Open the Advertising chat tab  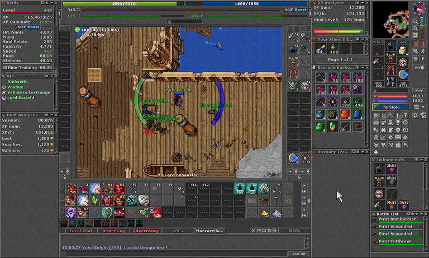145,231
